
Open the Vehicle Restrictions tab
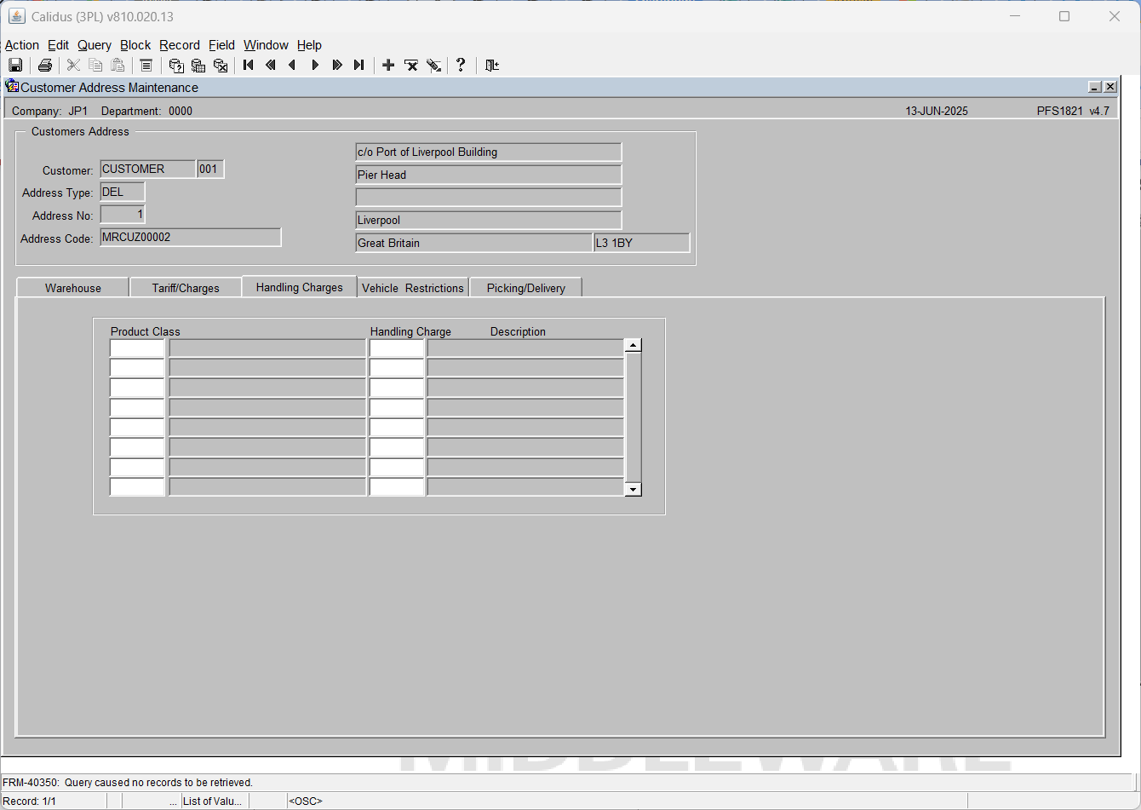point(413,288)
